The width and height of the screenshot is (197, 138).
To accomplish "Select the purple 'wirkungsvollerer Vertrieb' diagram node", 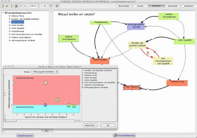I will [x=136, y=26].
